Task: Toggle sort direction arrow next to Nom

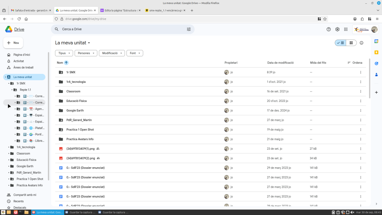Action: pyautogui.click(x=66, y=63)
